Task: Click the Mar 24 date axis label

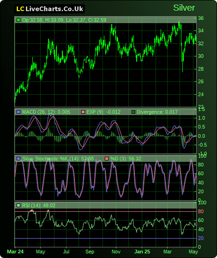Action: click(x=15, y=252)
